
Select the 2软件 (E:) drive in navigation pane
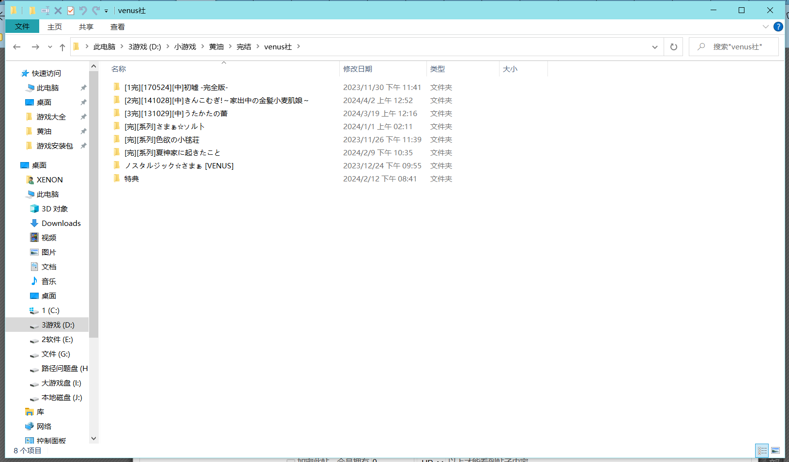point(57,340)
